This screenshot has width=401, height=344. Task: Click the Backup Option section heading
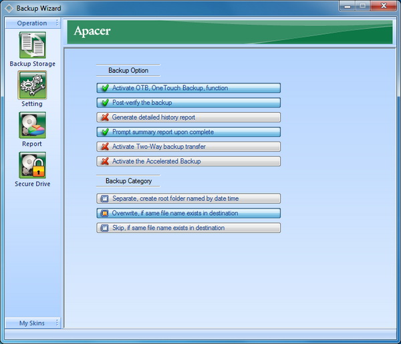pos(128,71)
